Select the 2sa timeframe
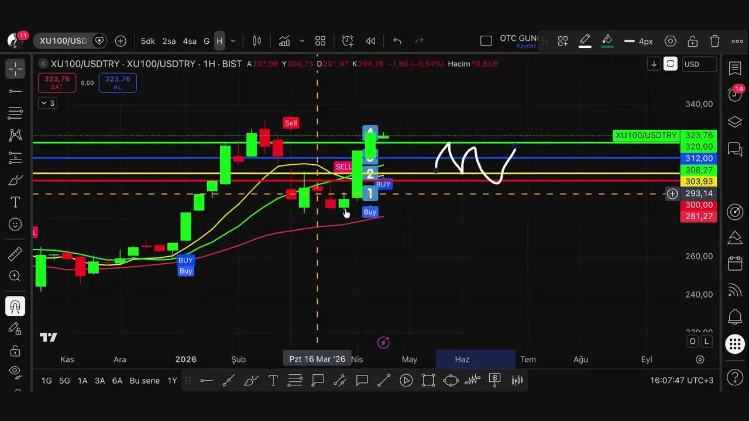749x421 pixels. coord(169,41)
